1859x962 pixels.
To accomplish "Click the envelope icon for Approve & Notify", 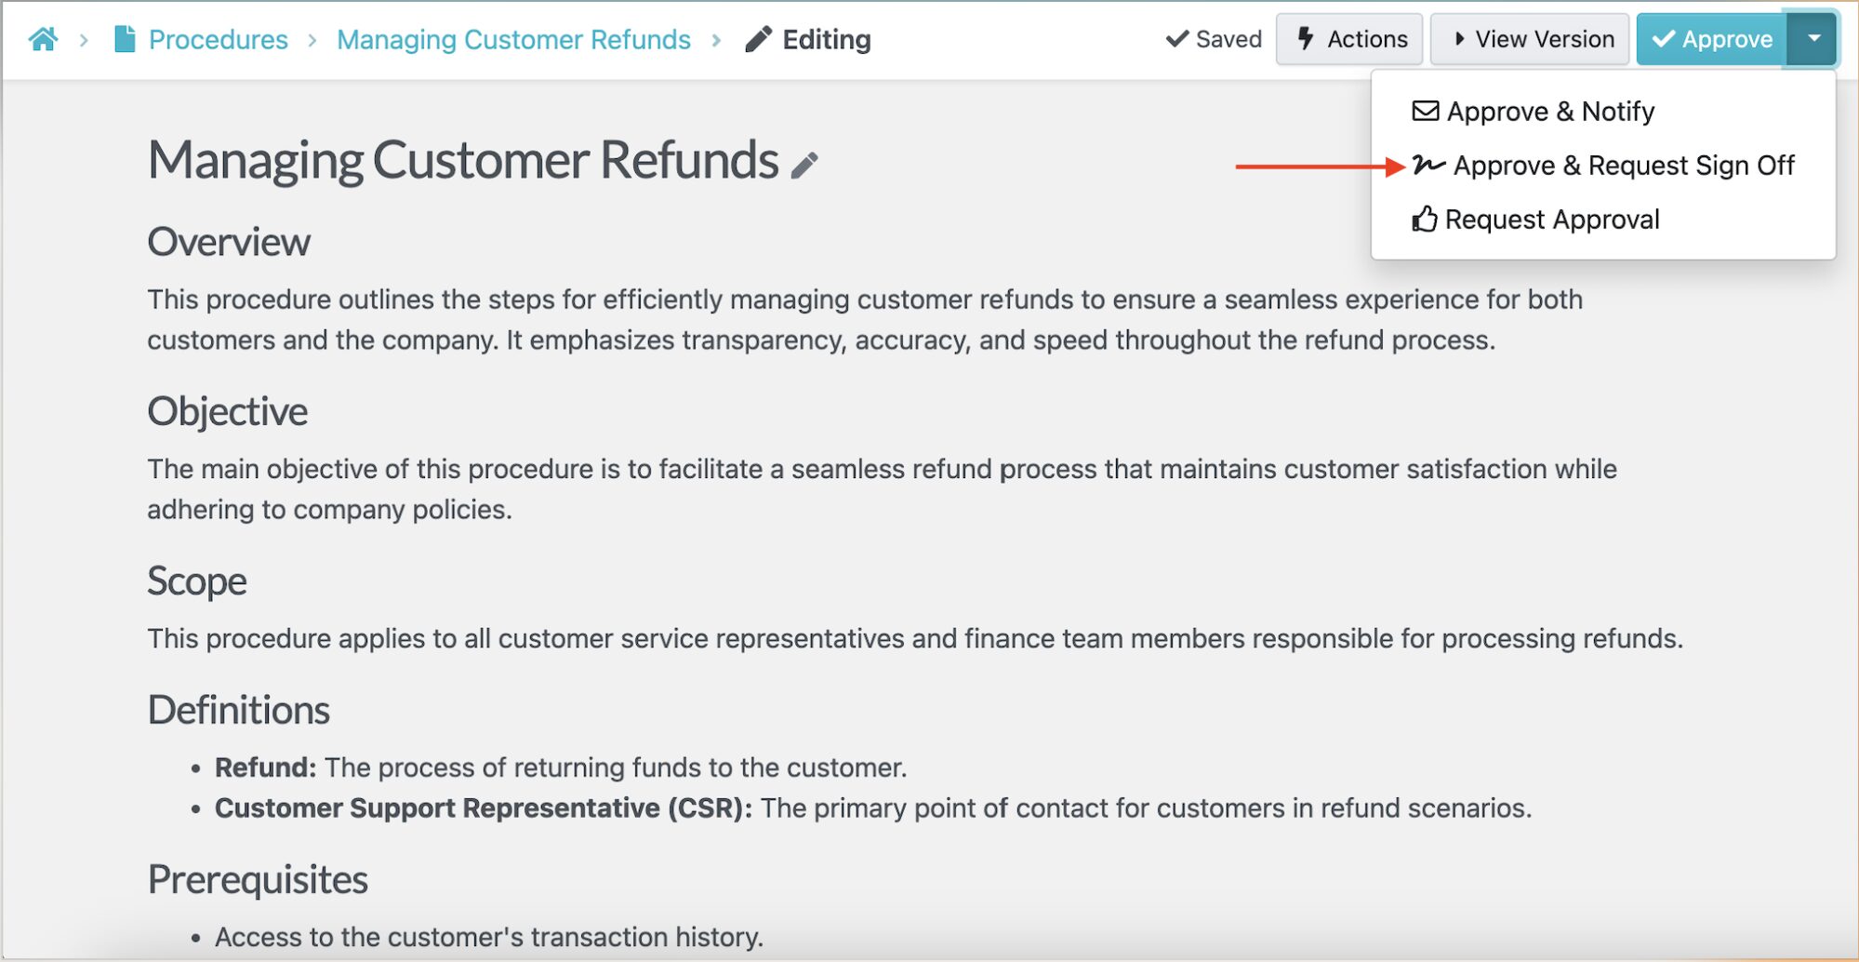I will tap(1425, 112).
